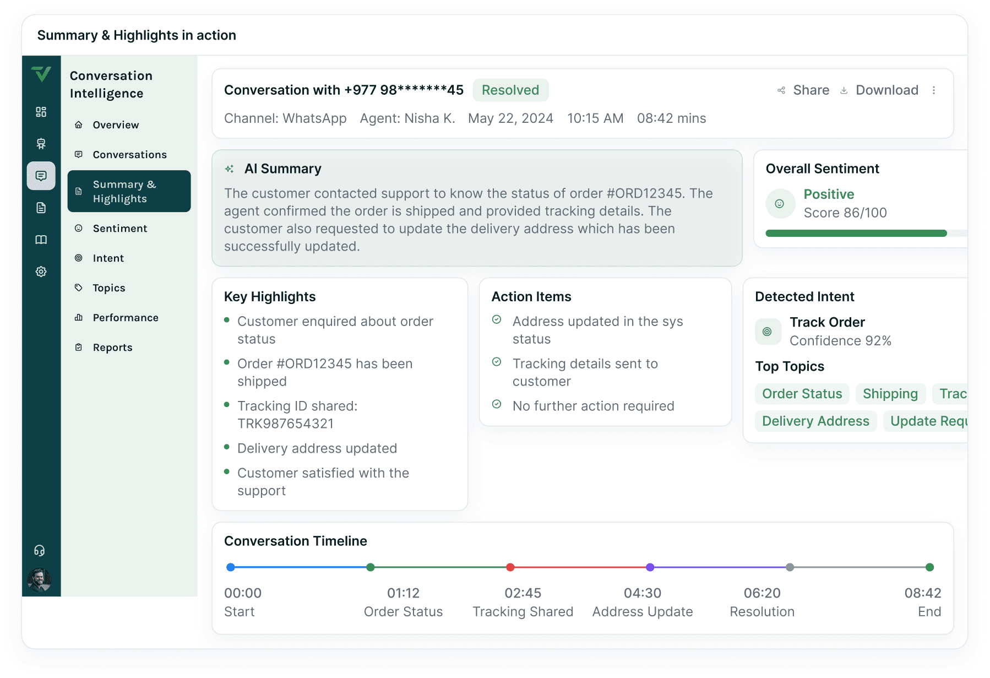Click the purple Address Update timeline marker
The image size is (990, 678).
650,567
